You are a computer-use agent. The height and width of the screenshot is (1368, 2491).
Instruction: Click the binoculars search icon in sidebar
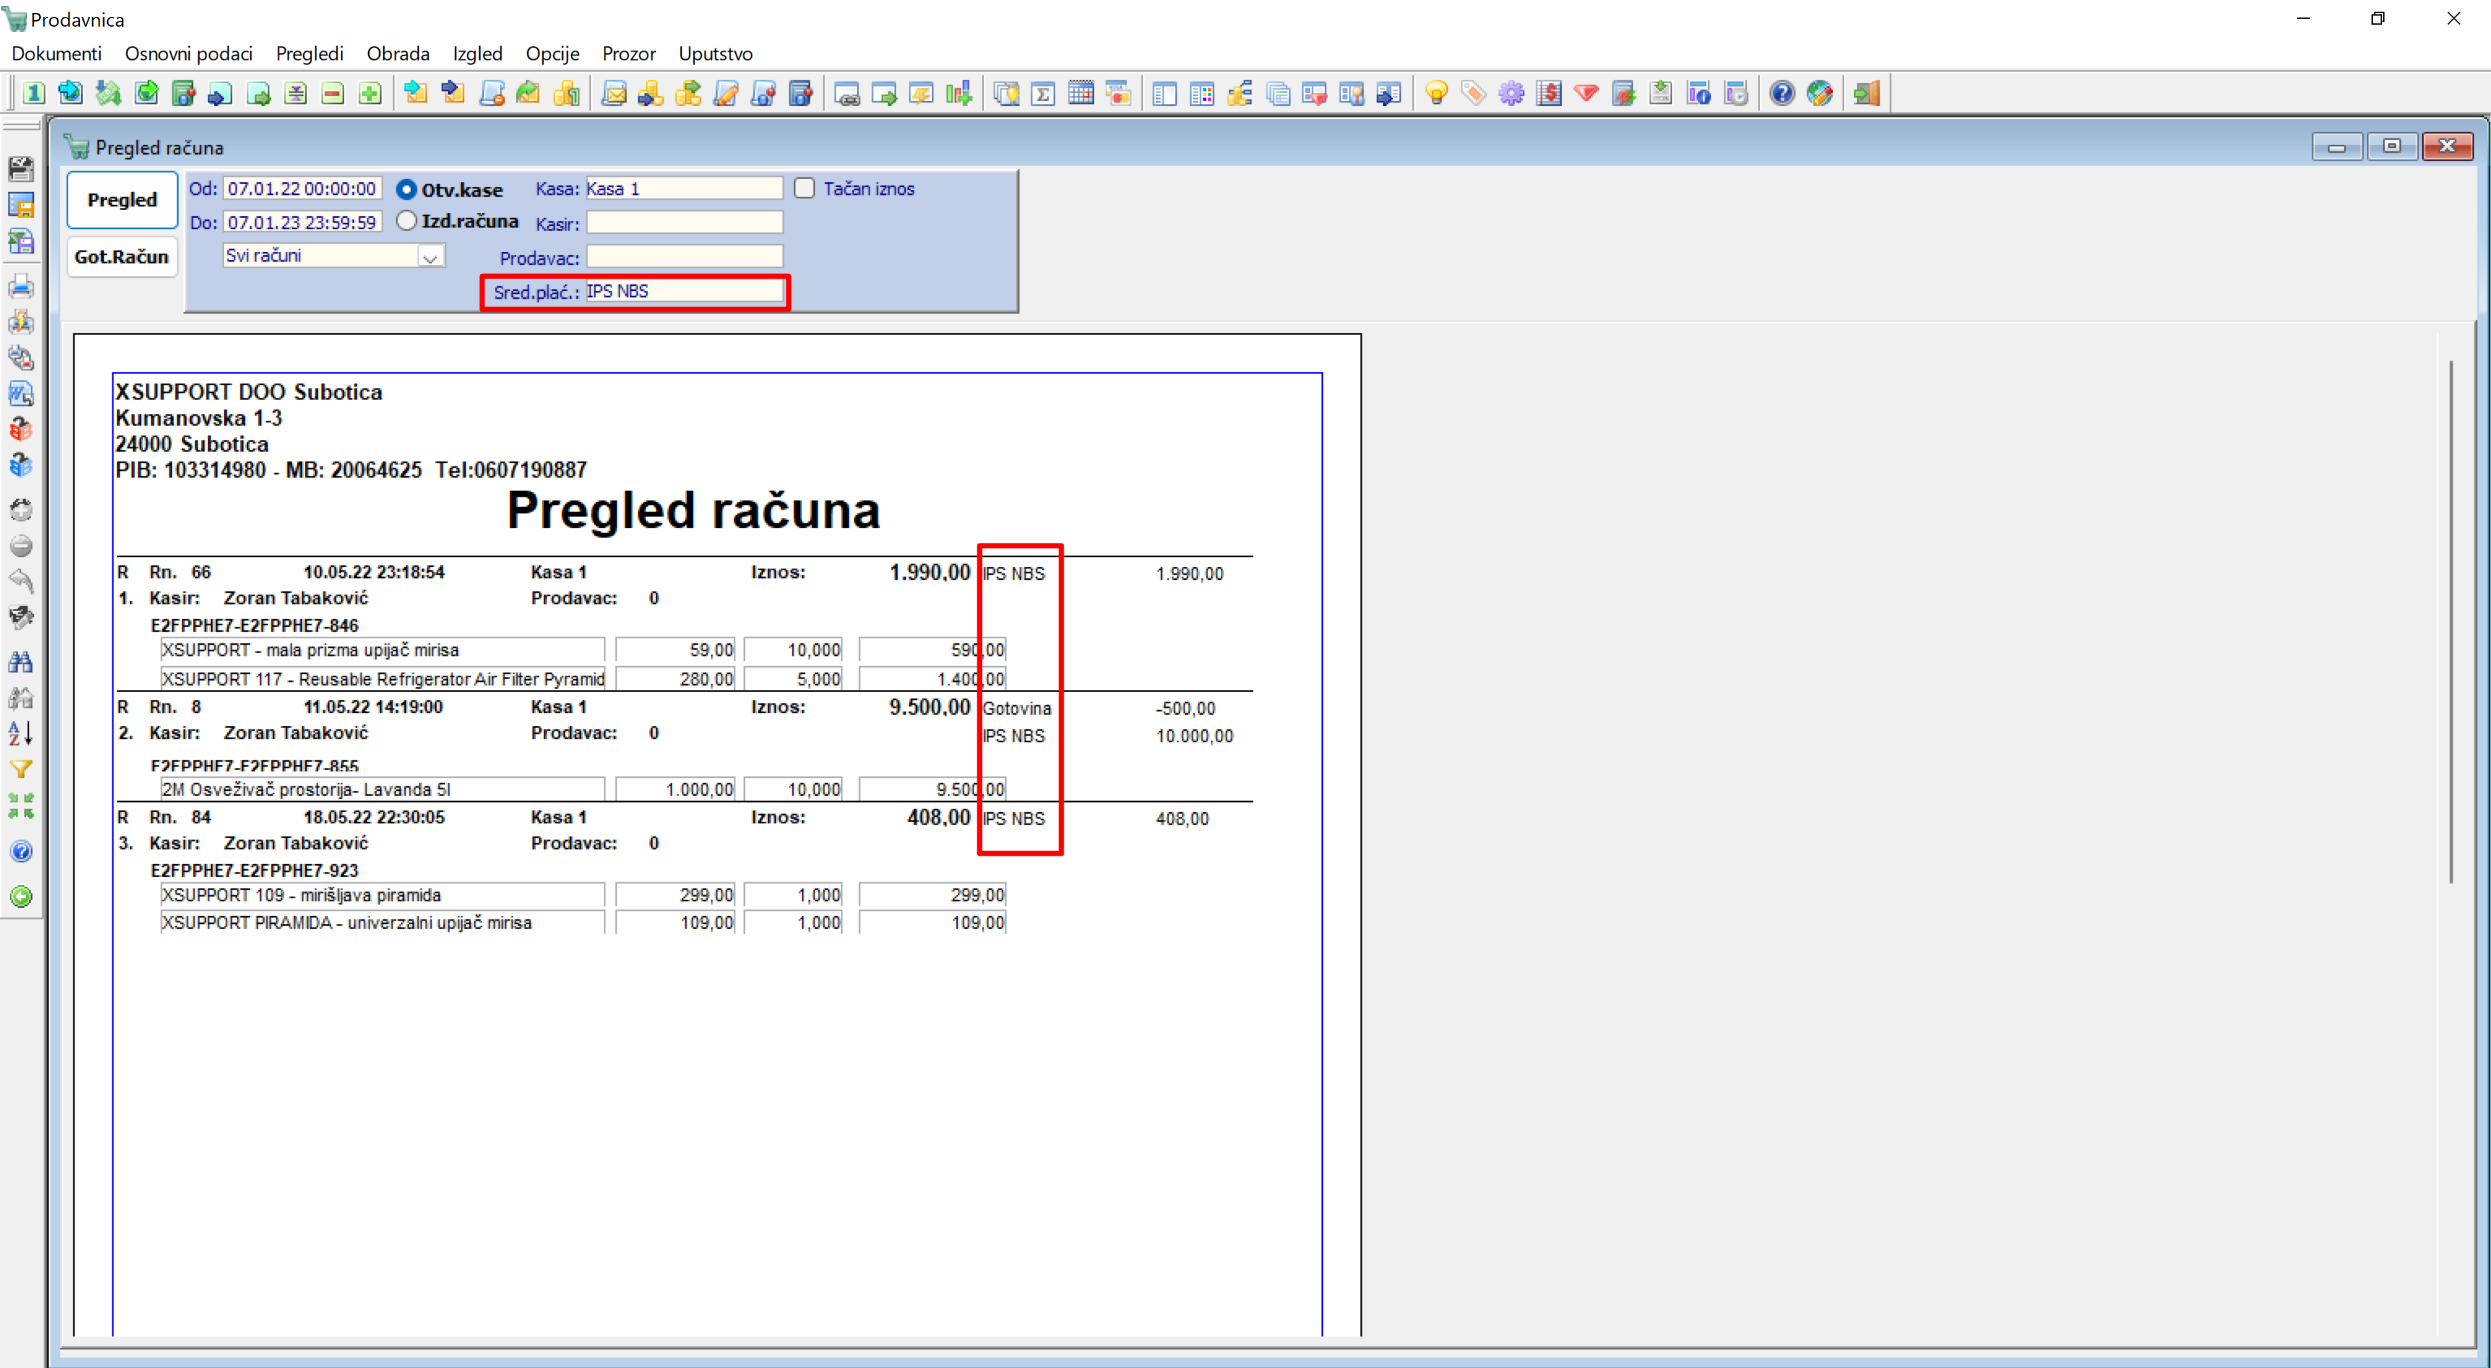click(20, 662)
